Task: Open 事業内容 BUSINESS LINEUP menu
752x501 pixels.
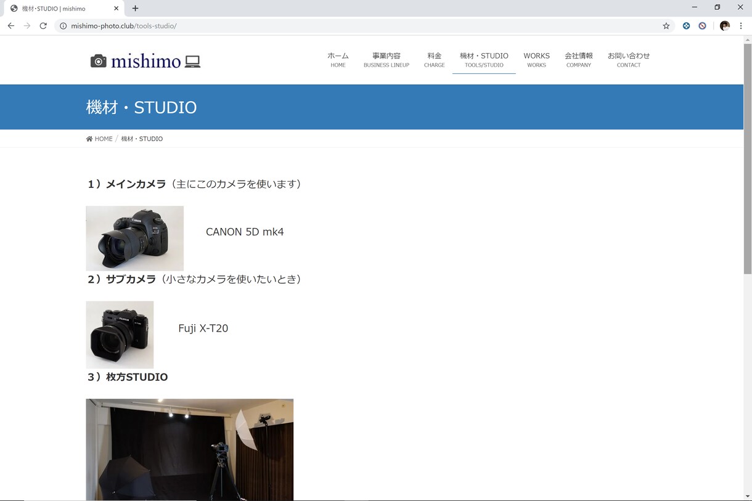Action: pyautogui.click(x=386, y=60)
